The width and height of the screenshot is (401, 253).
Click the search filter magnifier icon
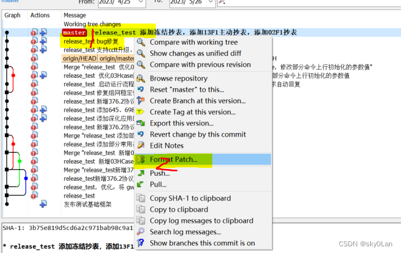(222, 2)
